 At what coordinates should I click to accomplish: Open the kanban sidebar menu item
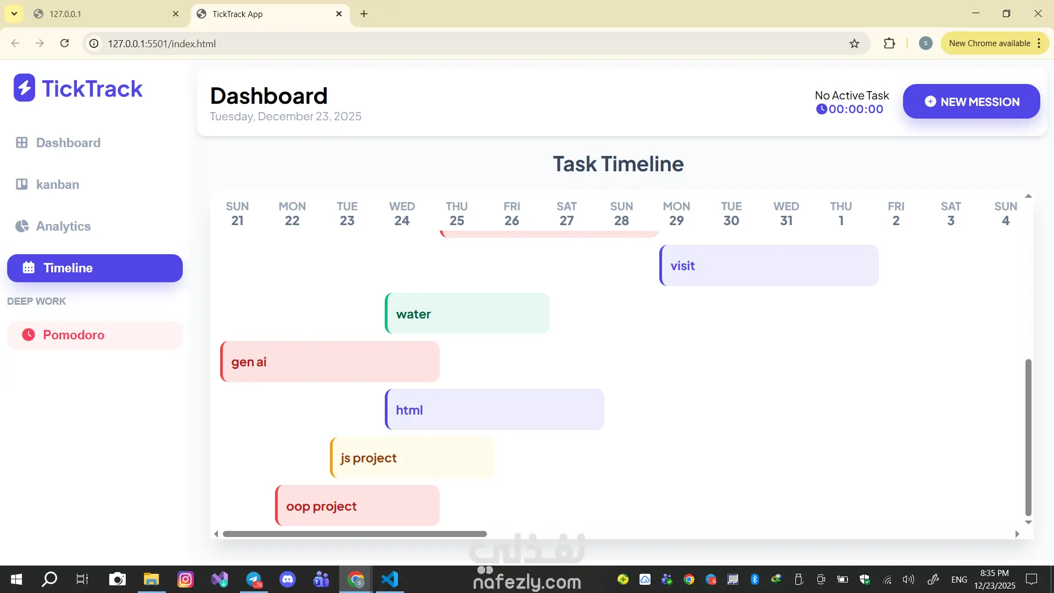(58, 184)
